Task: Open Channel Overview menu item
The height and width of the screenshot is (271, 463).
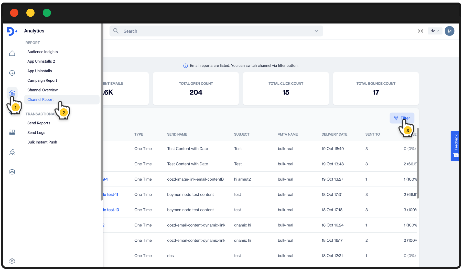Action: pyautogui.click(x=42, y=90)
